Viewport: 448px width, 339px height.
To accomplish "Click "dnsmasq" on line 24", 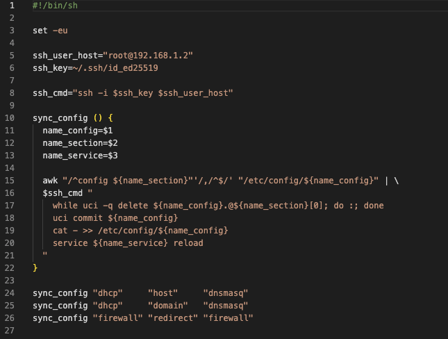I will (226, 293).
